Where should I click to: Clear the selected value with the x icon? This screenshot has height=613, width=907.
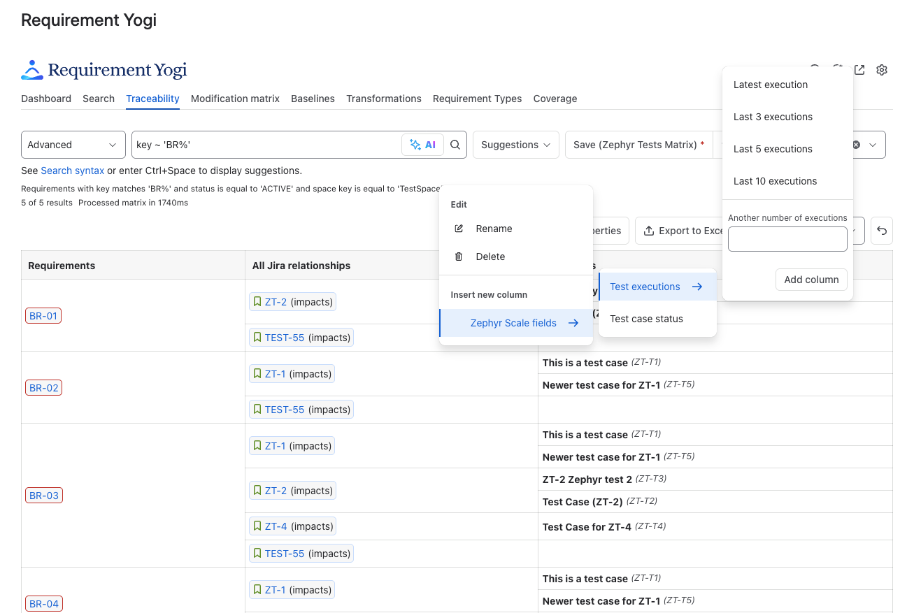pyautogui.click(x=856, y=145)
